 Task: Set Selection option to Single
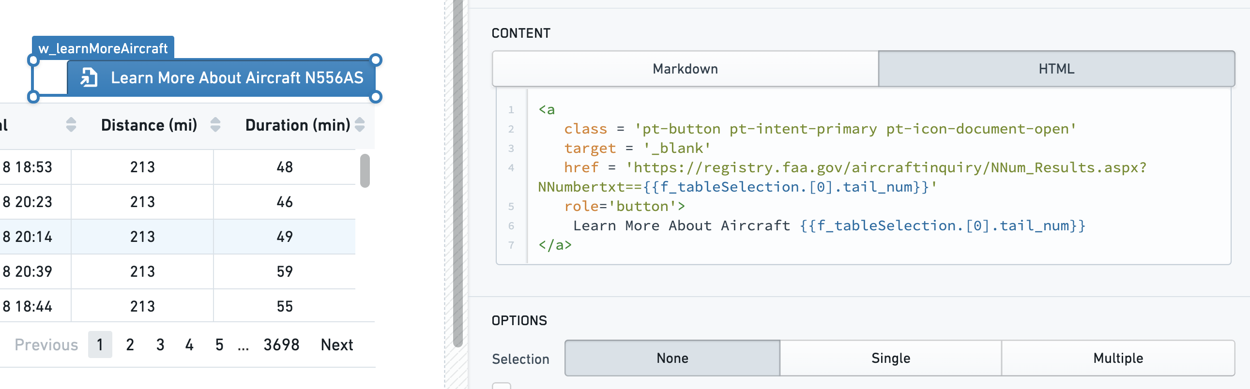tap(890, 358)
